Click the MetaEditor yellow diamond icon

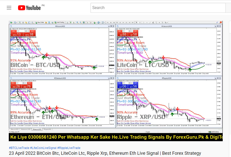tap(46, 23)
